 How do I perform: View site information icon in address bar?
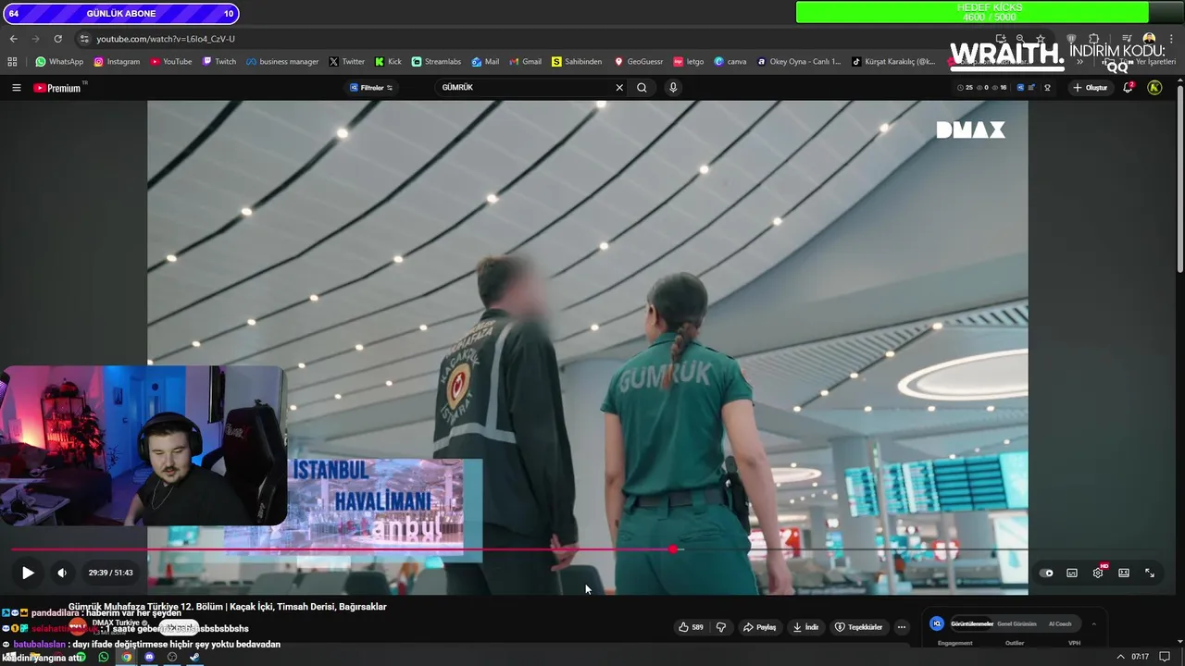pyautogui.click(x=84, y=39)
